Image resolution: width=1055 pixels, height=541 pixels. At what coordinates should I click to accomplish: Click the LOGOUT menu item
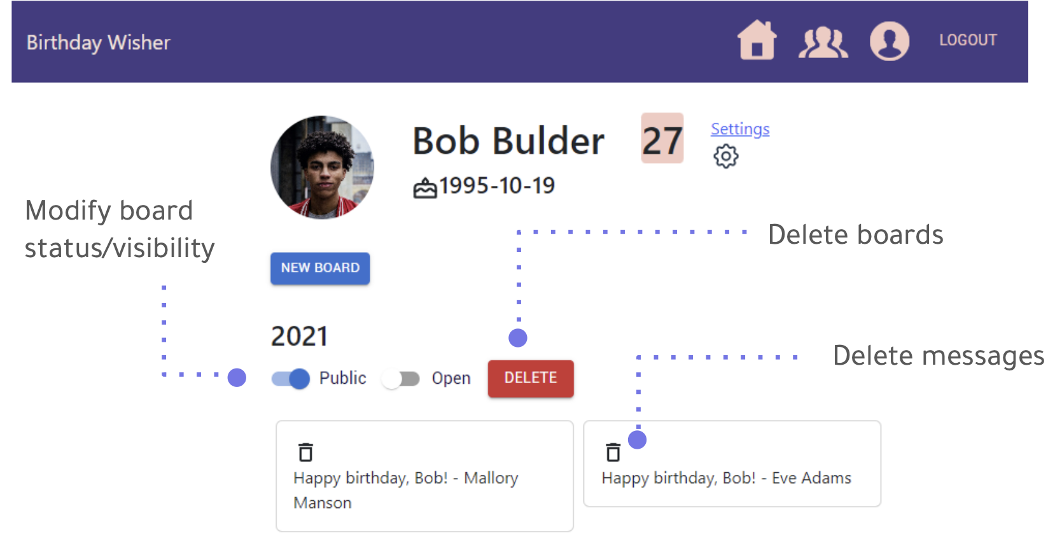click(x=967, y=39)
